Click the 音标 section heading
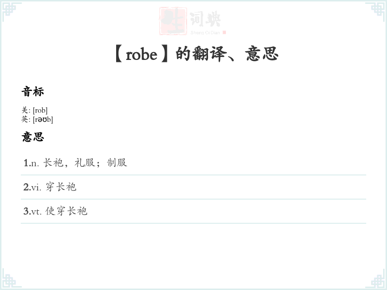This screenshot has width=387, height=290. (x=32, y=91)
